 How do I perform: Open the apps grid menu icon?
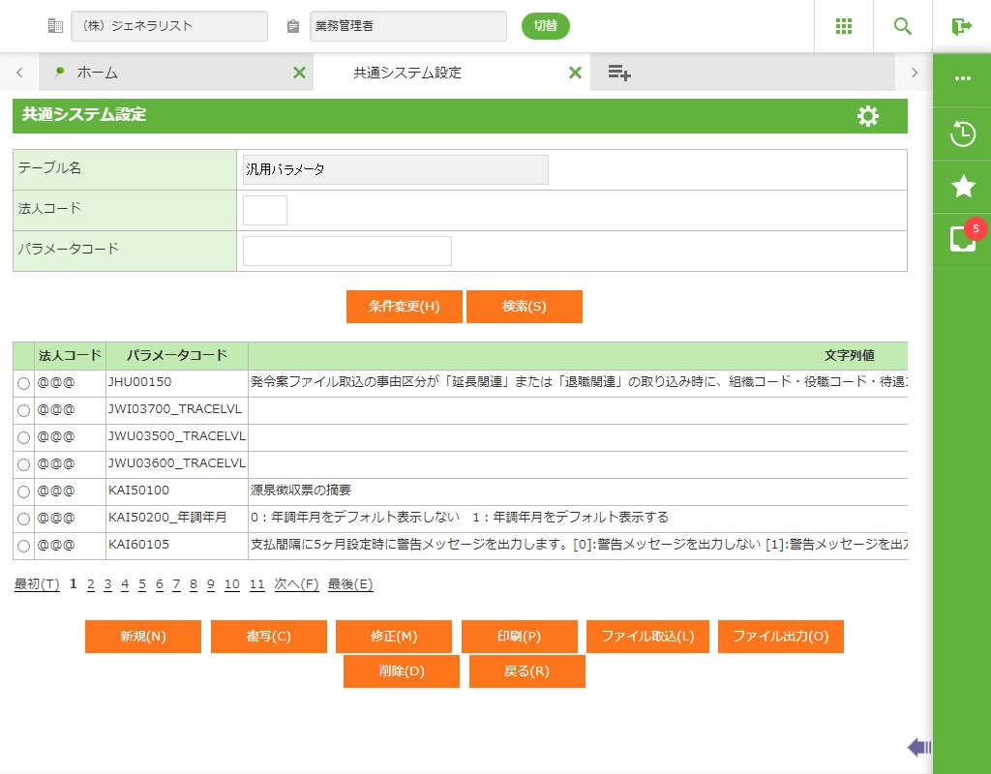click(x=844, y=26)
